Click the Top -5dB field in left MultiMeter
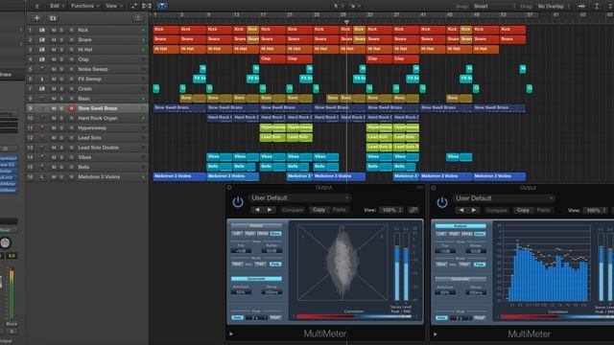The height and width of the screenshot is (345, 614). pyautogui.click(x=241, y=250)
